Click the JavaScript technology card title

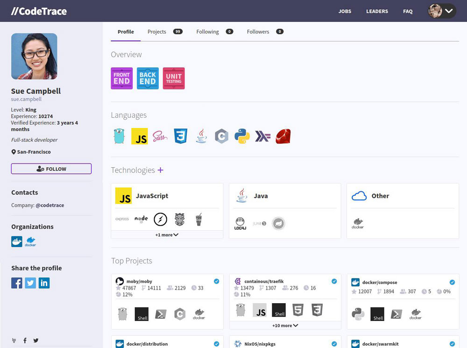click(x=152, y=196)
